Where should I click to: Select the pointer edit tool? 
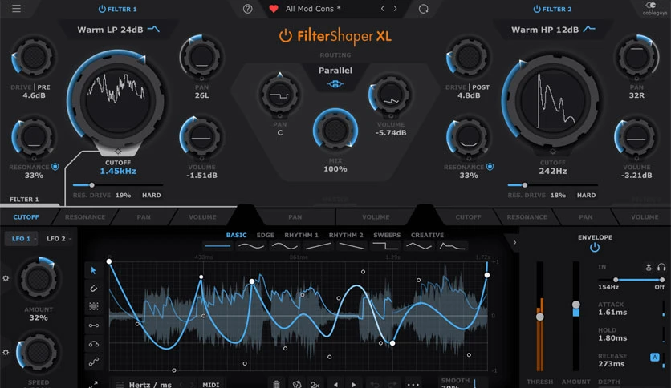point(94,270)
